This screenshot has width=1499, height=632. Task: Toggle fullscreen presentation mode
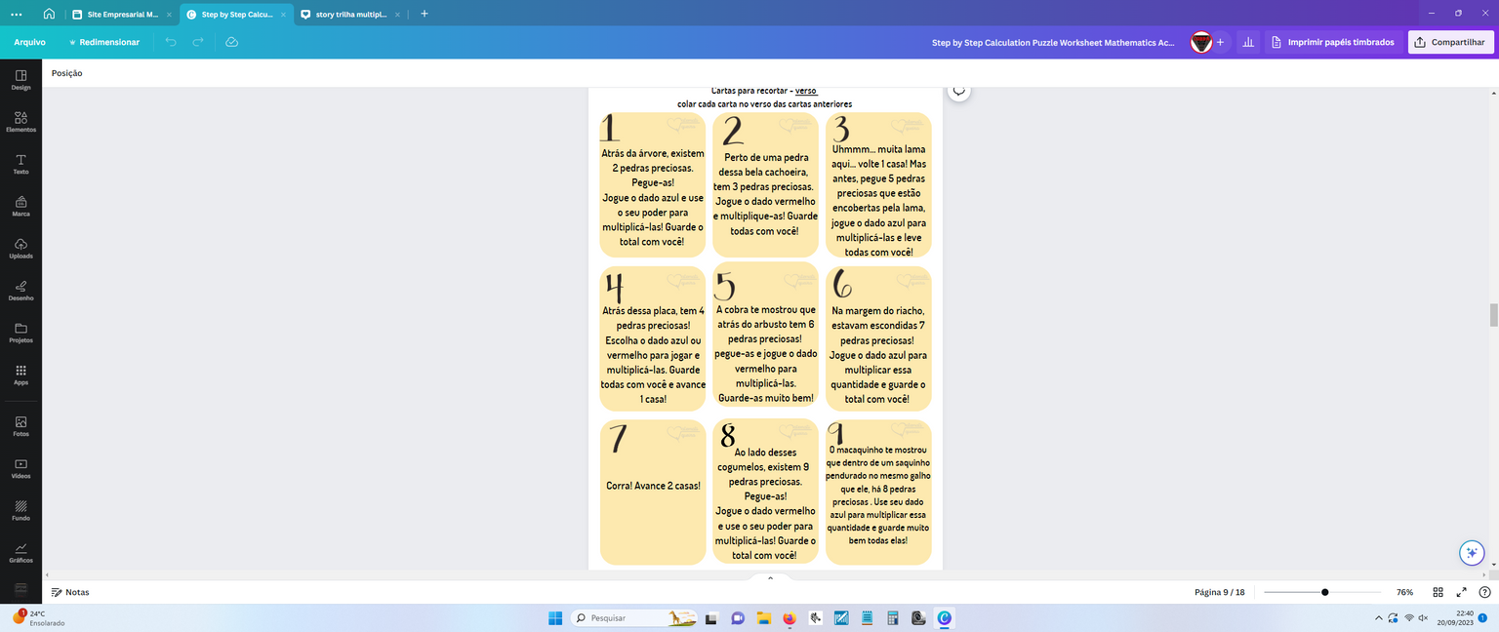pos(1461,592)
